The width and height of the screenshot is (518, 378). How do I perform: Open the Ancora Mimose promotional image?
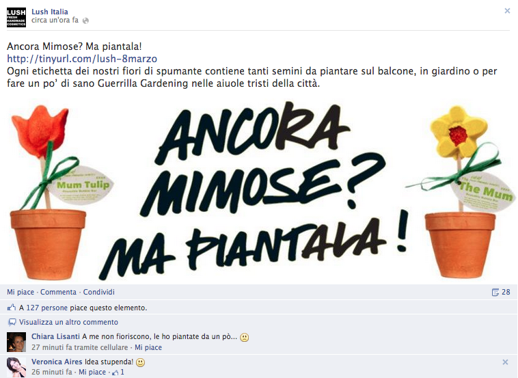(x=259, y=191)
